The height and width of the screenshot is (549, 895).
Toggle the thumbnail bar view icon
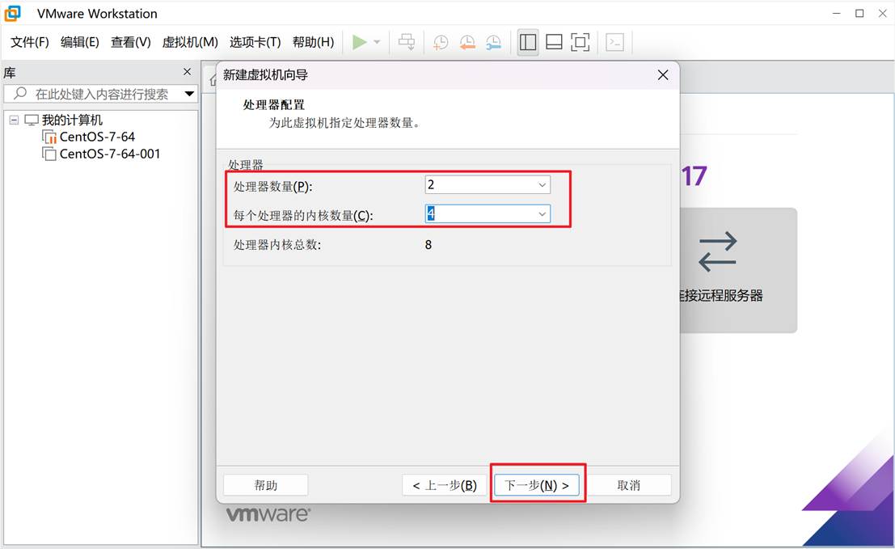pyautogui.click(x=555, y=42)
